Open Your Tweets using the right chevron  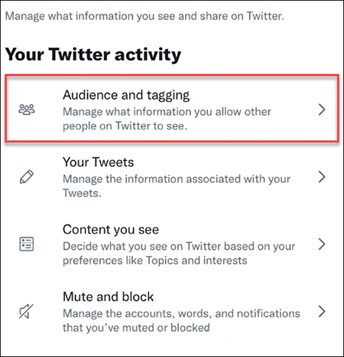[322, 177]
